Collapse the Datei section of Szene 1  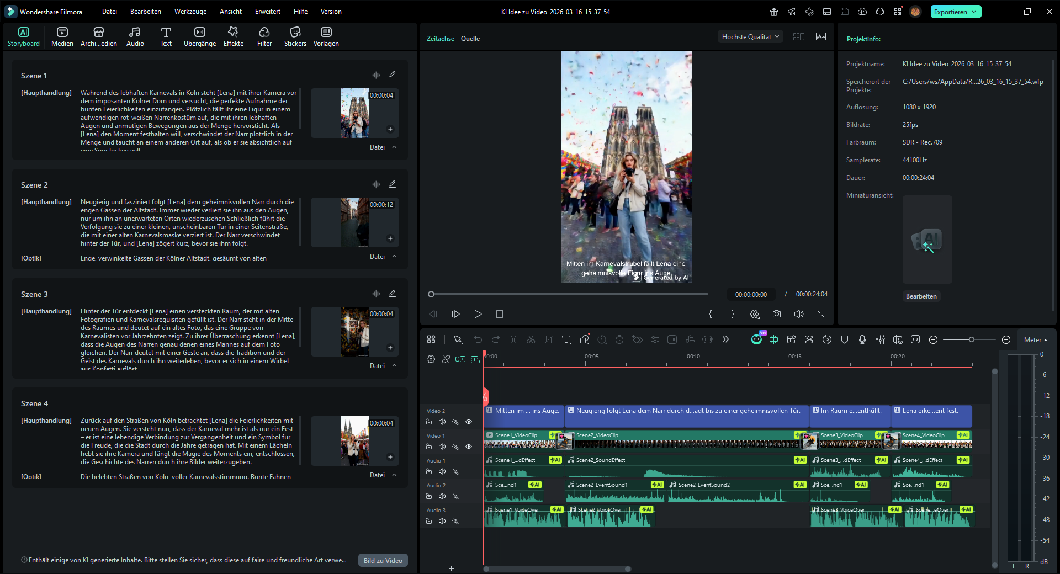tap(394, 147)
